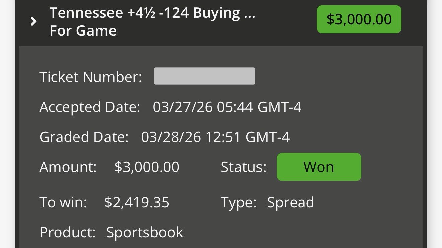Click the redacted ticket number box

(x=205, y=76)
